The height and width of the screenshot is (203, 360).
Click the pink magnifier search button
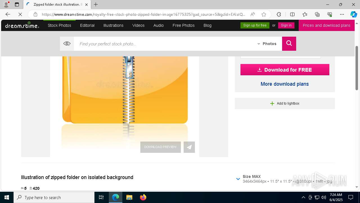289,44
